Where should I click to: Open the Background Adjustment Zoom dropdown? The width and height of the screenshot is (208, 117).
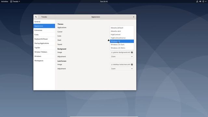pos(122,57)
